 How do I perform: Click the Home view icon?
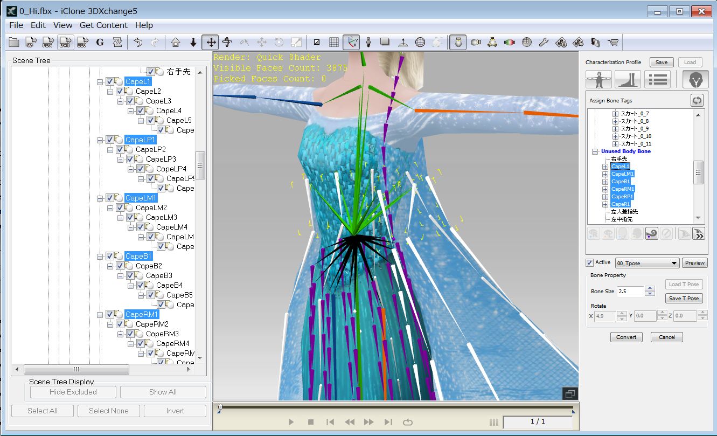[175, 42]
